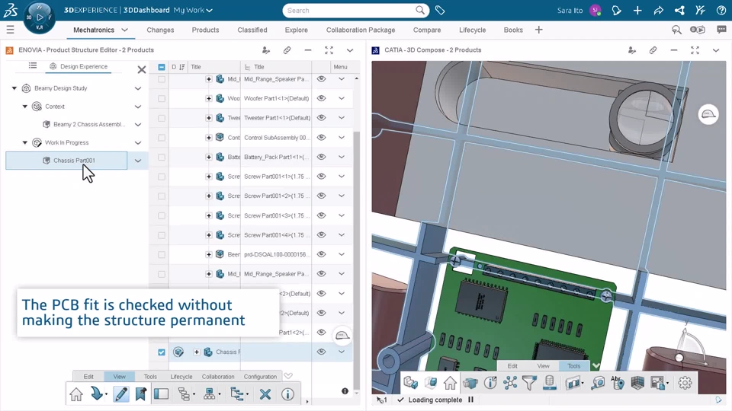Pause loading in CATIA status bar
Screen dimensions: 732x411
pos(470,400)
